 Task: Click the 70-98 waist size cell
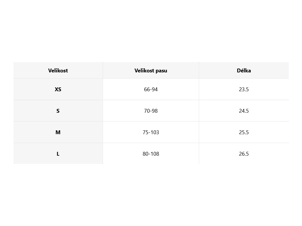151,111
